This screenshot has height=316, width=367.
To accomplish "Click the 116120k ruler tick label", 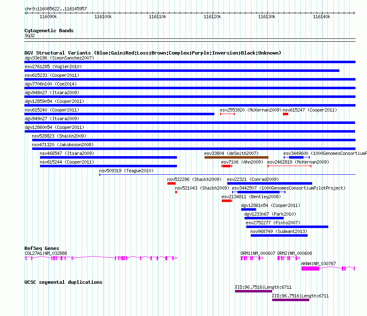I will 212,17.
